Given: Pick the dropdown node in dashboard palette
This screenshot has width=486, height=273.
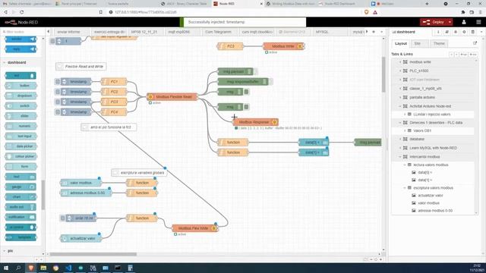Looking at the screenshot, I should point(21,96).
